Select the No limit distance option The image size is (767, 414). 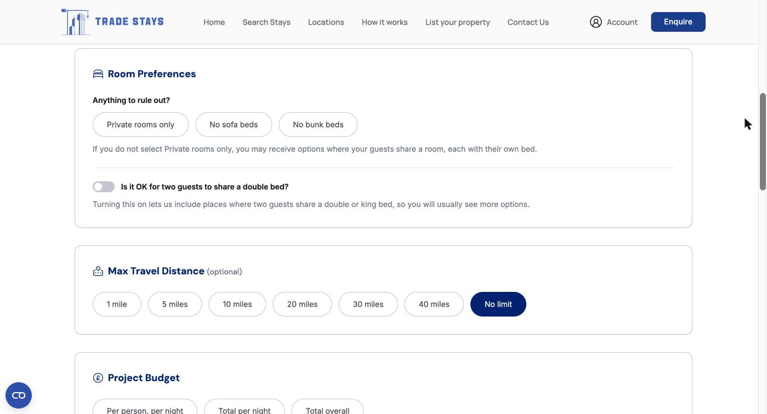pos(498,304)
